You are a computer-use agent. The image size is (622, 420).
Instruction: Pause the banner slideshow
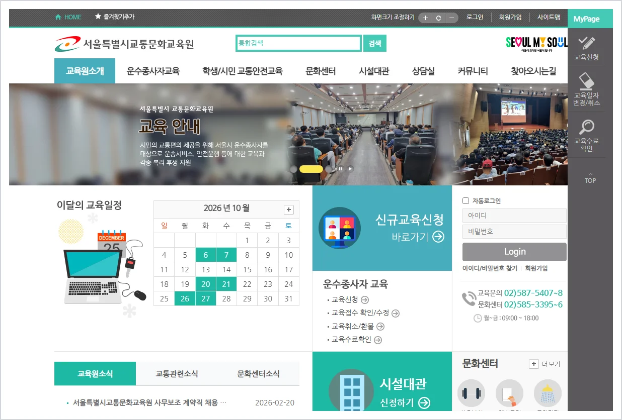pyautogui.click(x=340, y=169)
